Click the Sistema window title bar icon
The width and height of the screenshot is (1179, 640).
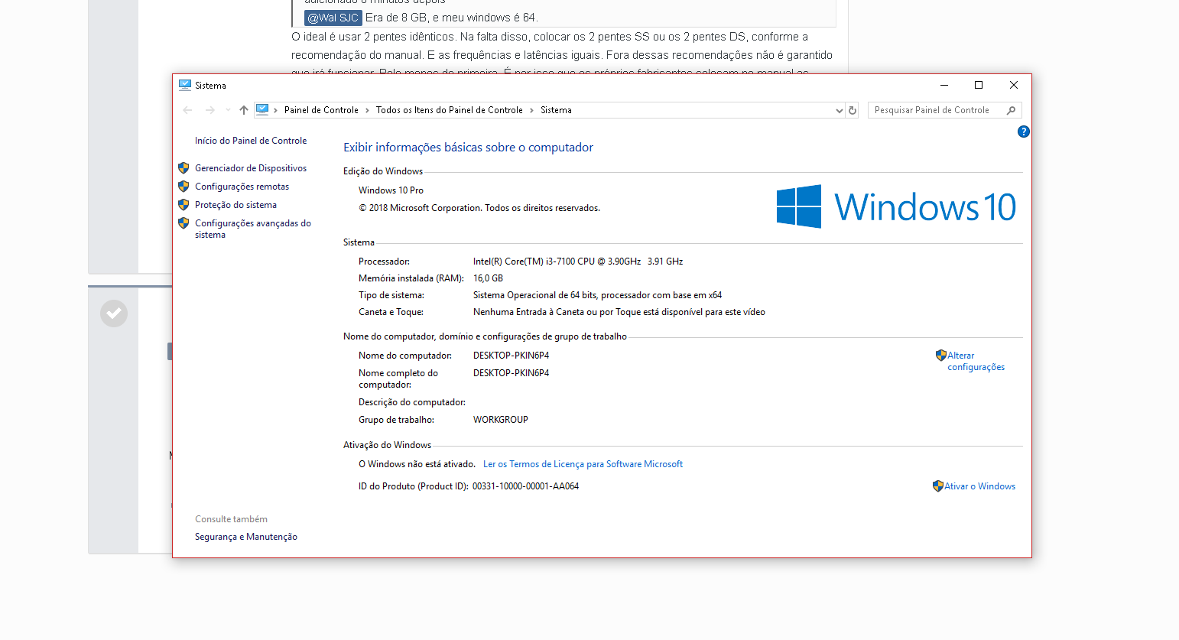[184, 85]
